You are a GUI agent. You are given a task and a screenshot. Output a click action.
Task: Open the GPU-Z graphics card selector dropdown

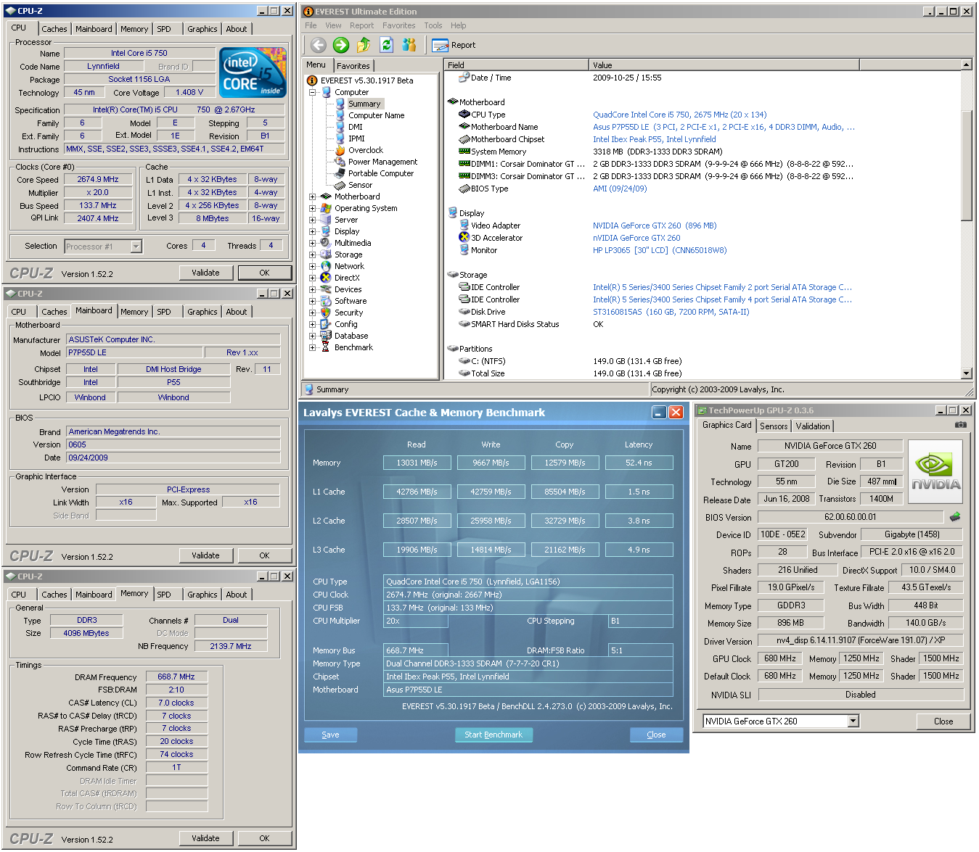coord(853,721)
